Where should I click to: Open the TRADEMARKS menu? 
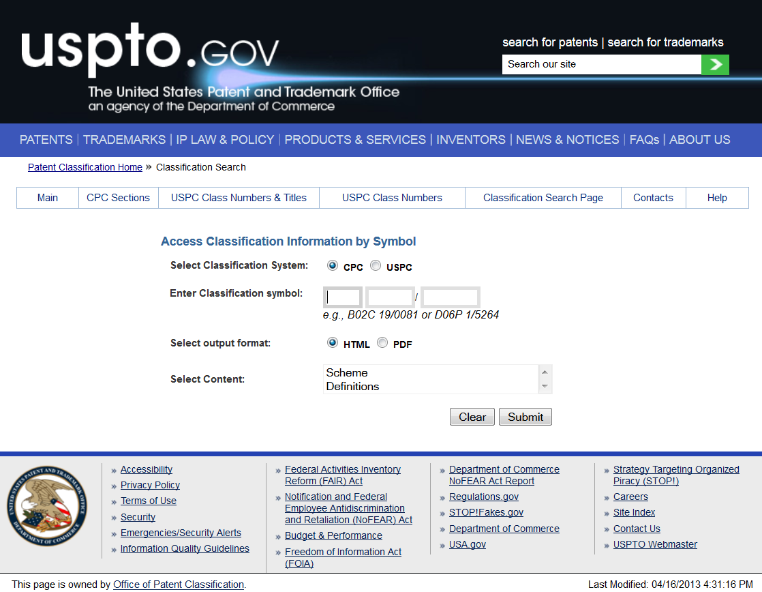(125, 140)
